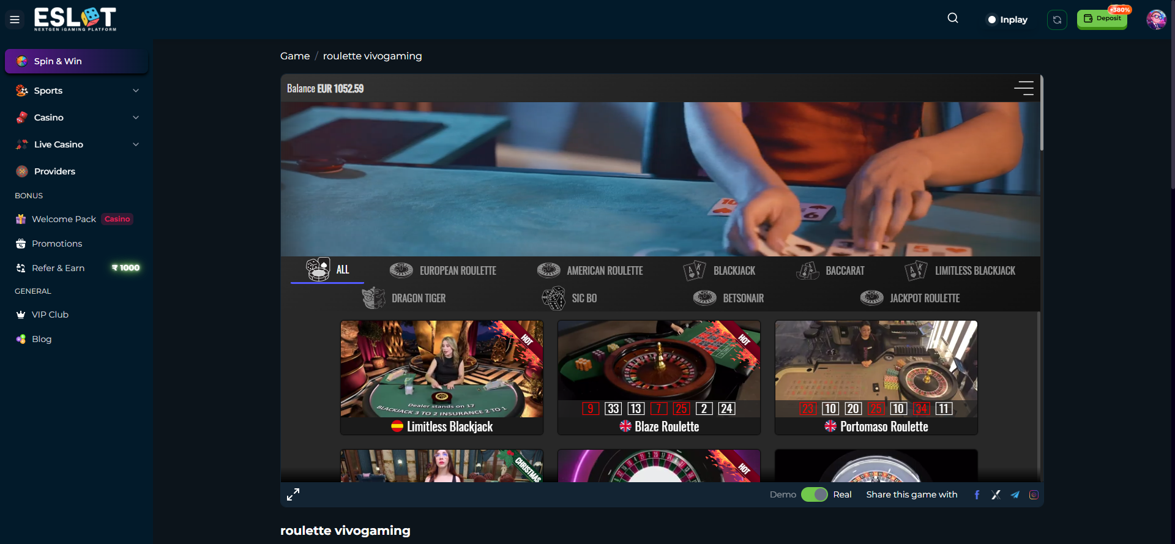Expand the Sports submenu chevron
This screenshot has height=544, width=1175.
click(x=136, y=91)
